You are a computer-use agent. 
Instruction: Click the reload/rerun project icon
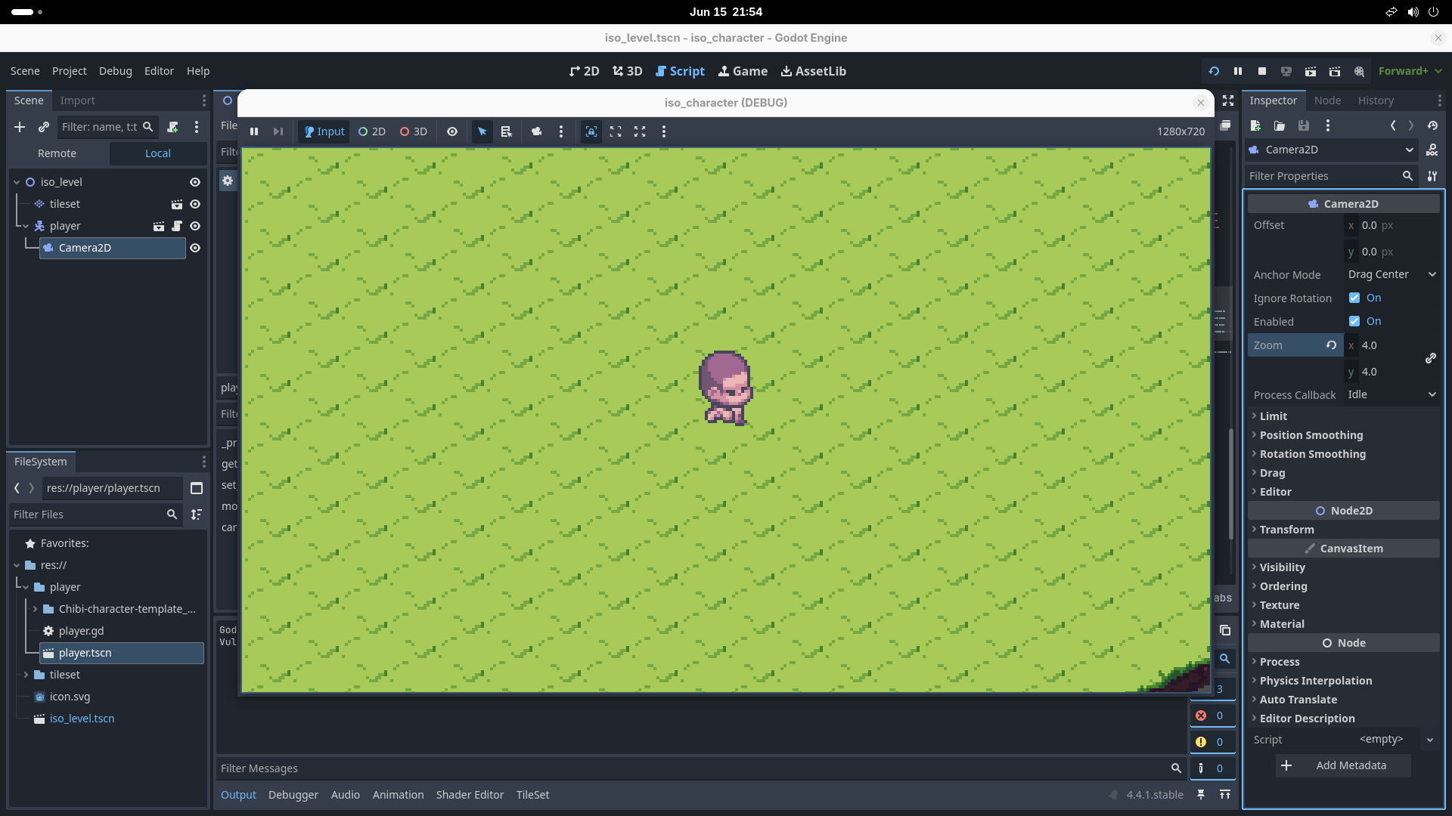(x=1214, y=71)
